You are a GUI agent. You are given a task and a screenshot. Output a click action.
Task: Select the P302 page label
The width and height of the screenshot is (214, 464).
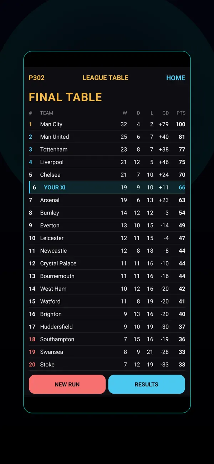37,78
